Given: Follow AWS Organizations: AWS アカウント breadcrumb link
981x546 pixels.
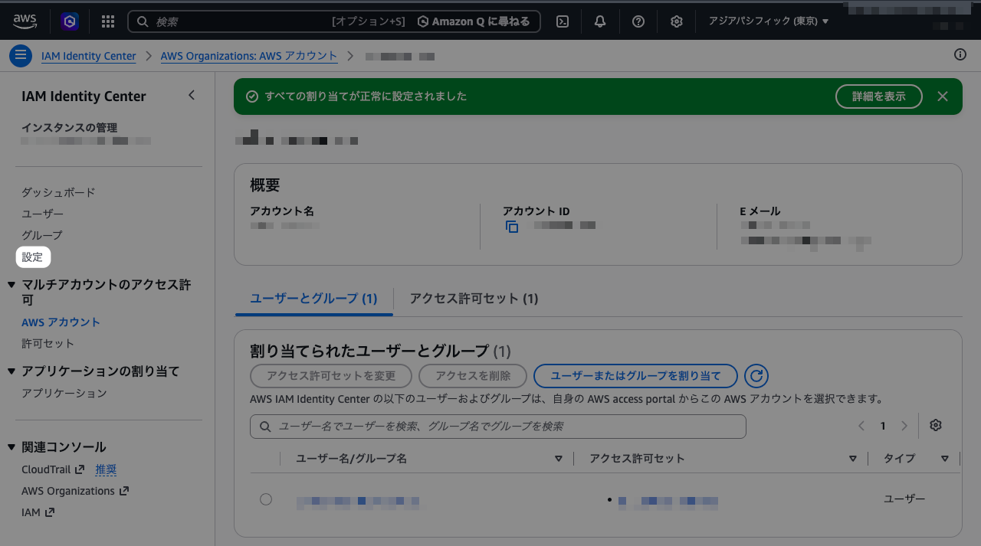Looking at the screenshot, I should coord(249,56).
